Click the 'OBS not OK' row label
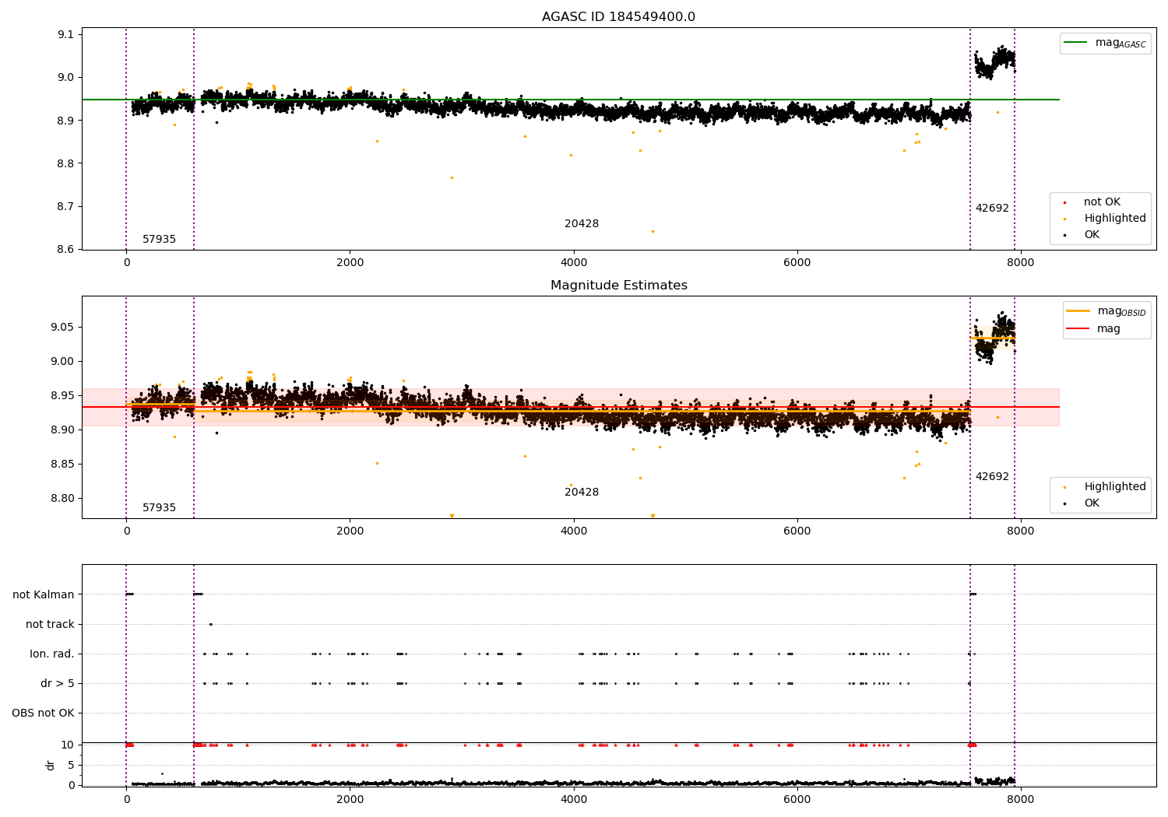 [x=43, y=714]
